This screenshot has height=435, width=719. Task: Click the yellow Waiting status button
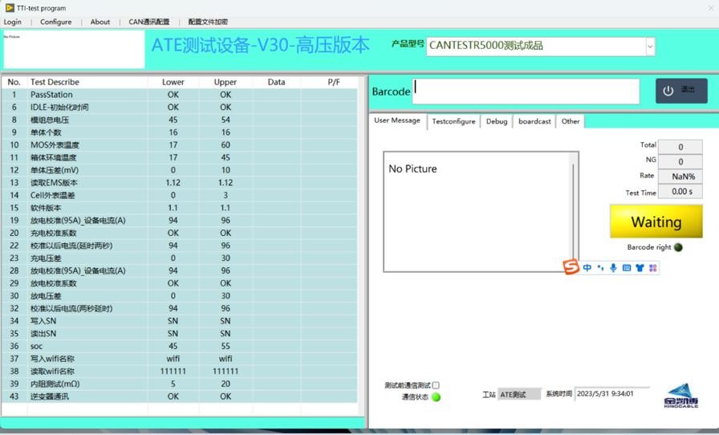click(656, 222)
